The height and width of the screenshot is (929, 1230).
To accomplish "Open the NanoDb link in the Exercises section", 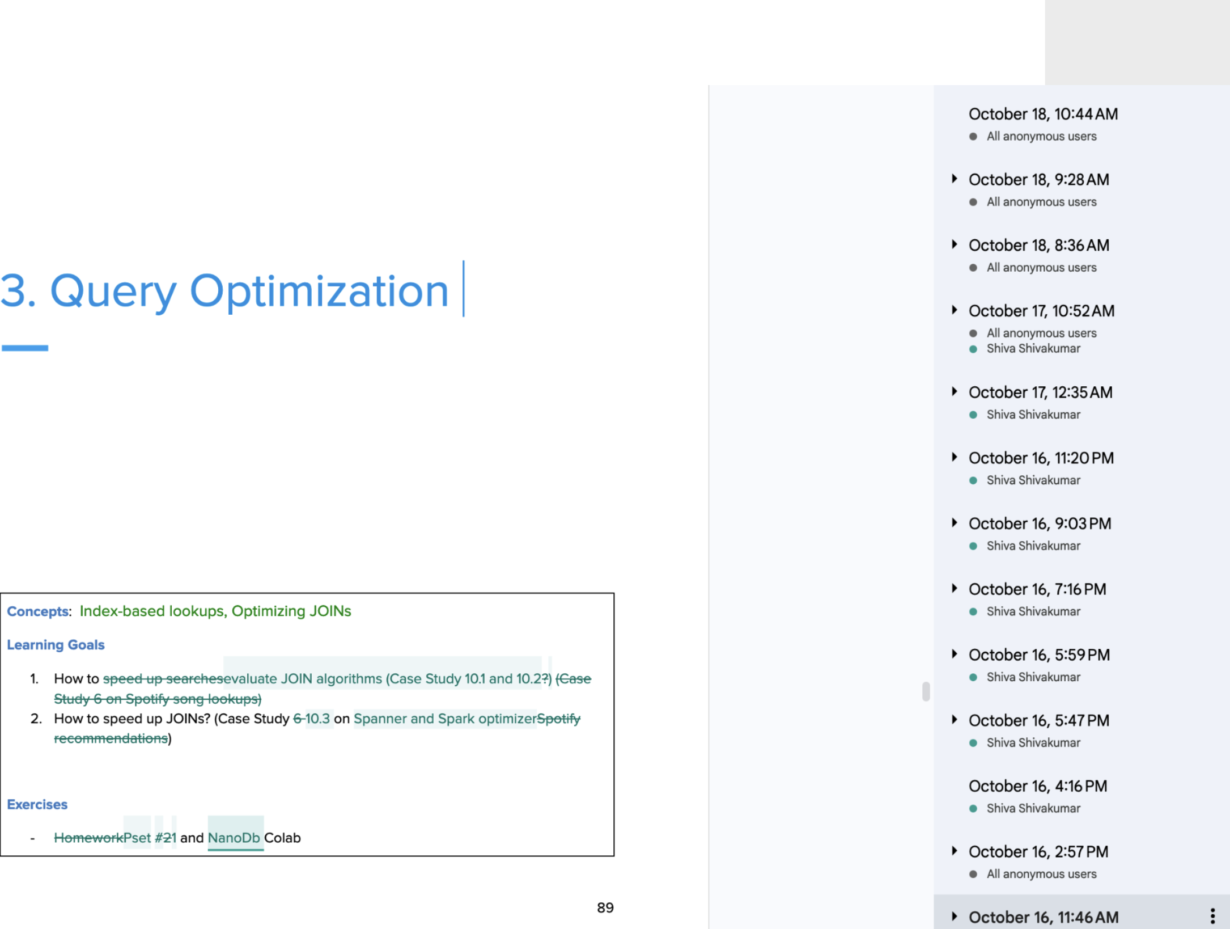I will point(235,838).
